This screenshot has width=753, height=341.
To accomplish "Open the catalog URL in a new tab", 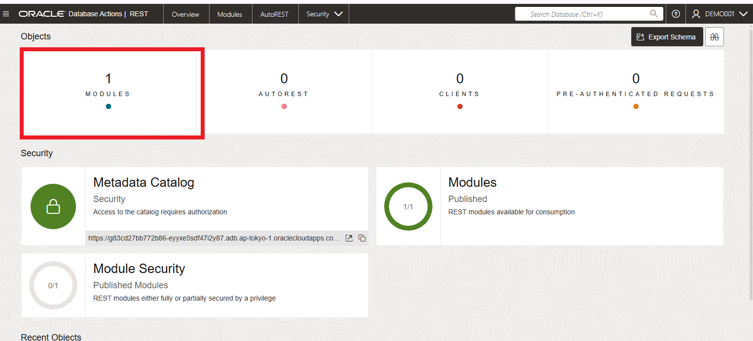I will [x=349, y=238].
